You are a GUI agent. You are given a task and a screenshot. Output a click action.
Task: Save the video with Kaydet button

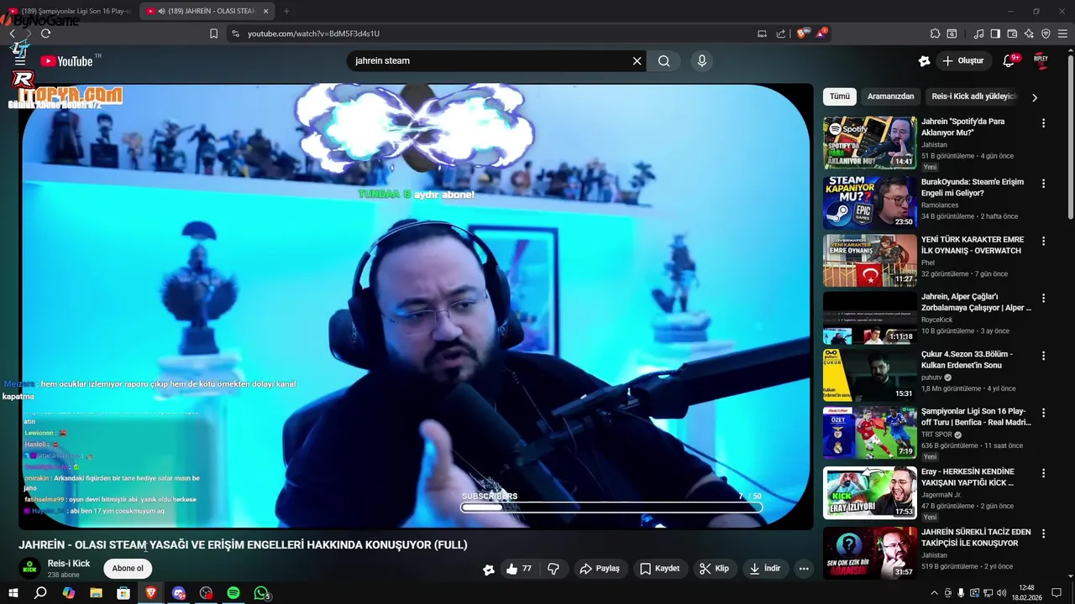(x=660, y=568)
